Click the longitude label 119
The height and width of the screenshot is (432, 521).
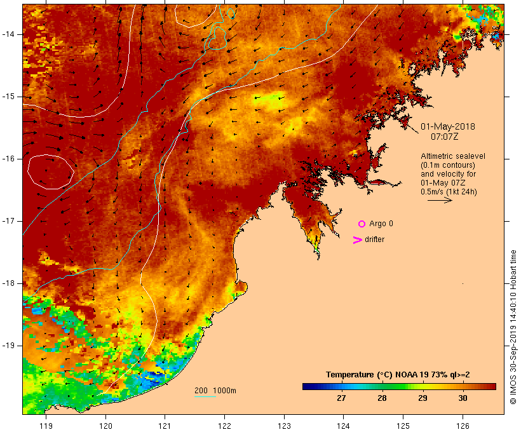pos(46,426)
